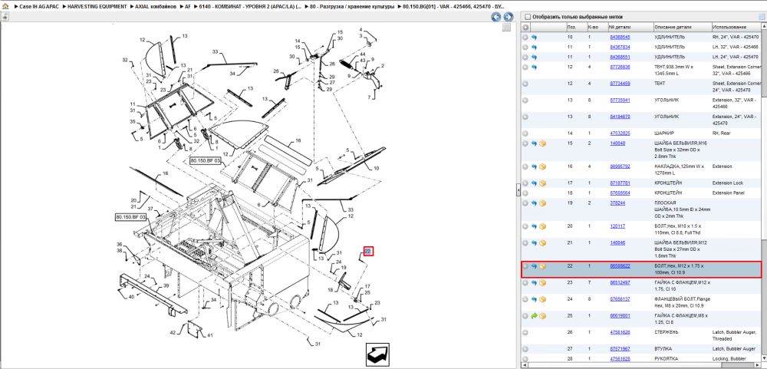Toggle select circle for part 87571967

point(525,349)
